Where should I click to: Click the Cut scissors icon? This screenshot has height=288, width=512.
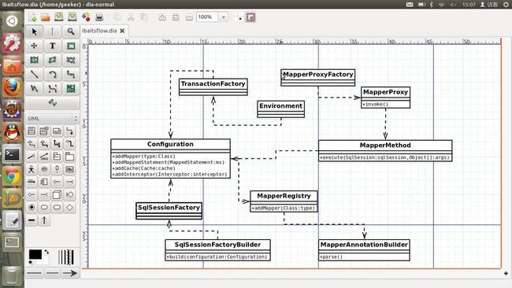point(131,17)
